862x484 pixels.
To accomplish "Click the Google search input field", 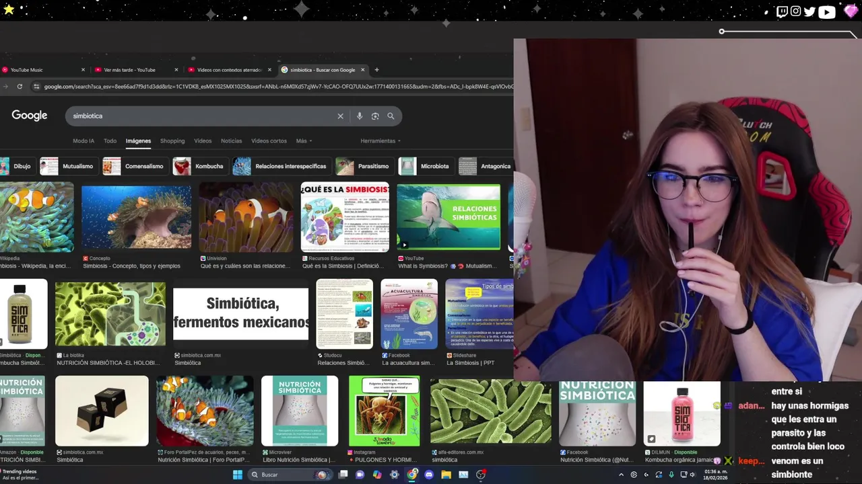I will [202, 116].
